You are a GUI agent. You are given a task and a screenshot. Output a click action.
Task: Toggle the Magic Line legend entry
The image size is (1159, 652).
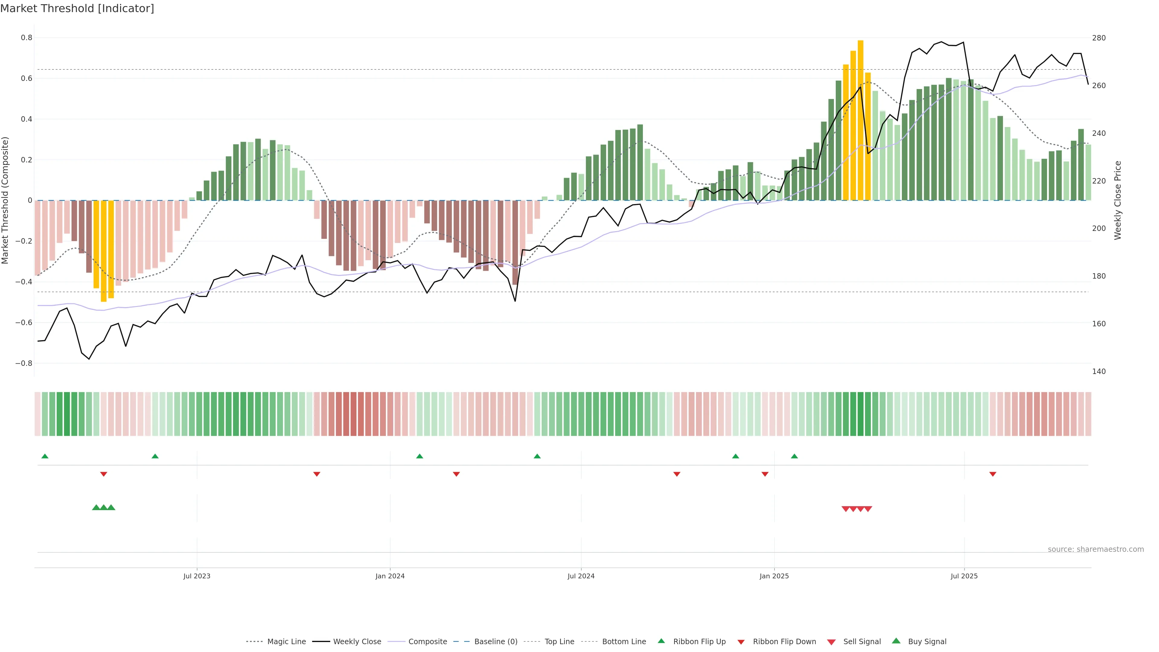286,642
